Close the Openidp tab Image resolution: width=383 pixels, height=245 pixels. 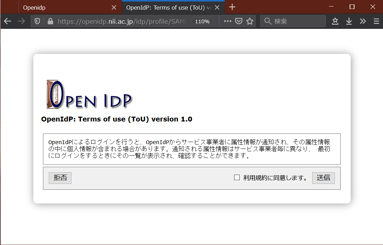point(114,8)
